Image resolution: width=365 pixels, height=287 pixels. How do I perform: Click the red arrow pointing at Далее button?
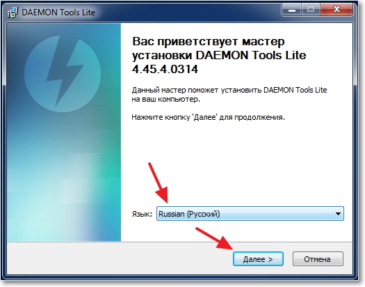tap(214, 240)
